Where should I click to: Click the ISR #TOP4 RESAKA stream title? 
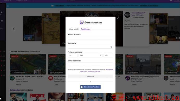[31, 77]
